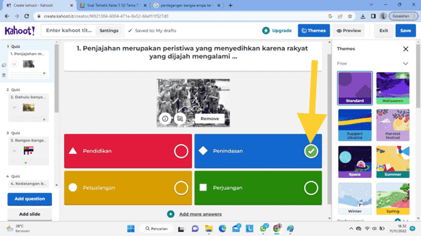Mark Pendidikan as the correct answer

181,151
